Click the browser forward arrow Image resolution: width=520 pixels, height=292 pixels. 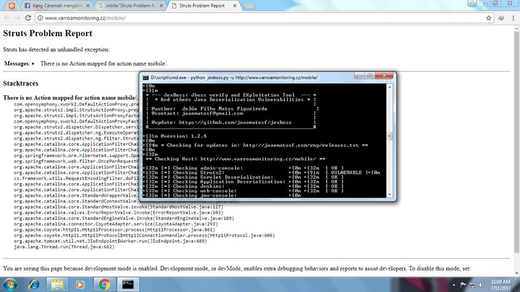(x=17, y=18)
